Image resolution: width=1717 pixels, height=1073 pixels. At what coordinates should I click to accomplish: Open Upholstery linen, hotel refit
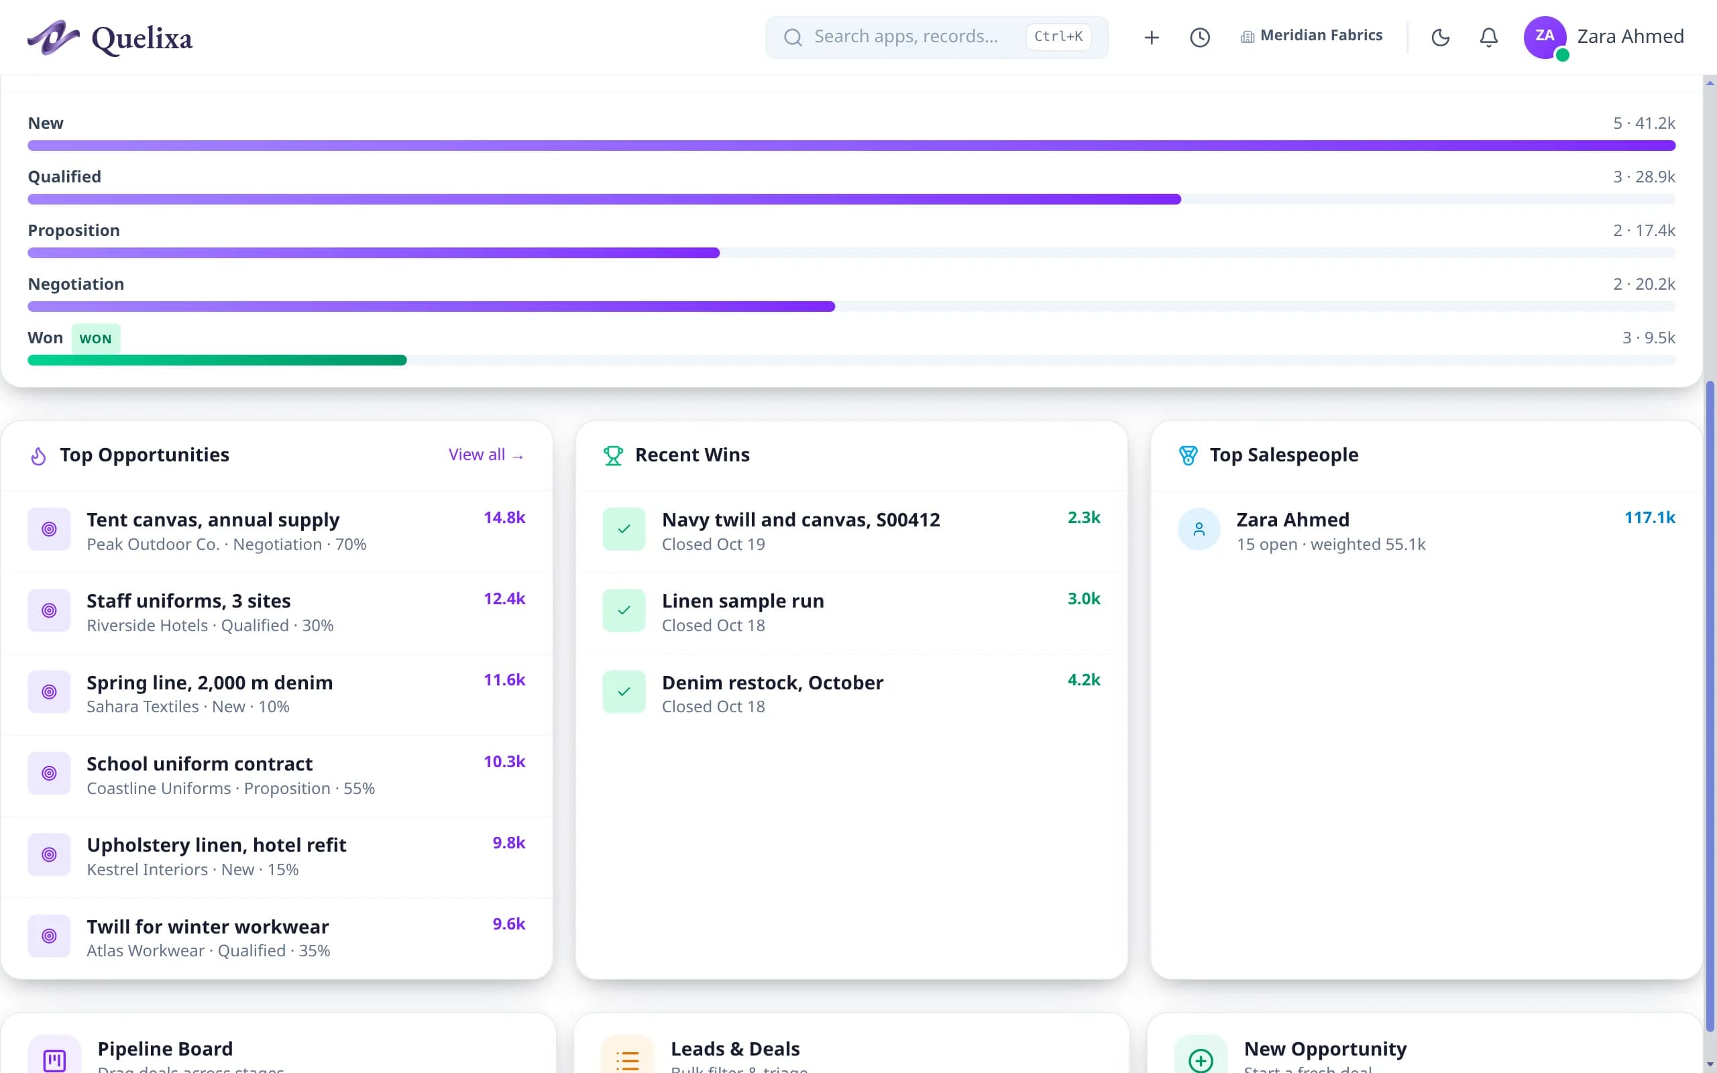(277, 856)
